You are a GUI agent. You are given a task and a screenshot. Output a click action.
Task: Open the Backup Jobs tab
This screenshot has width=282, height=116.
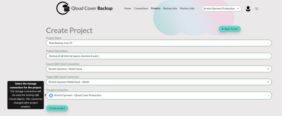point(170,9)
